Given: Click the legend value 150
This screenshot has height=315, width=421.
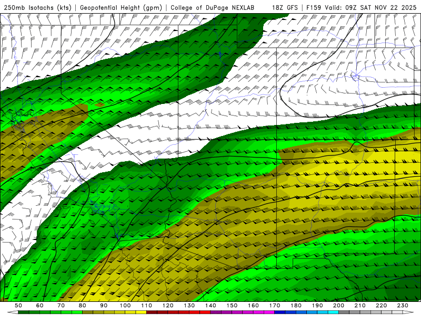Looking at the screenshot, I should pos(232,306).
